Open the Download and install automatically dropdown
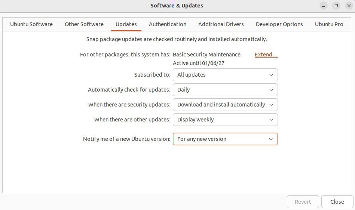The width and height of the screenshot is (355, 210). pos(225,105)
